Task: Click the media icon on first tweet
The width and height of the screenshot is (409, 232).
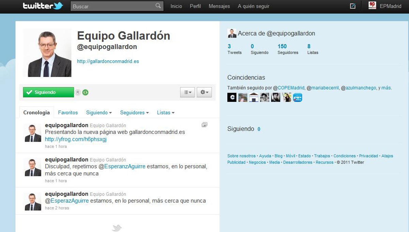Action: point(204,125)
